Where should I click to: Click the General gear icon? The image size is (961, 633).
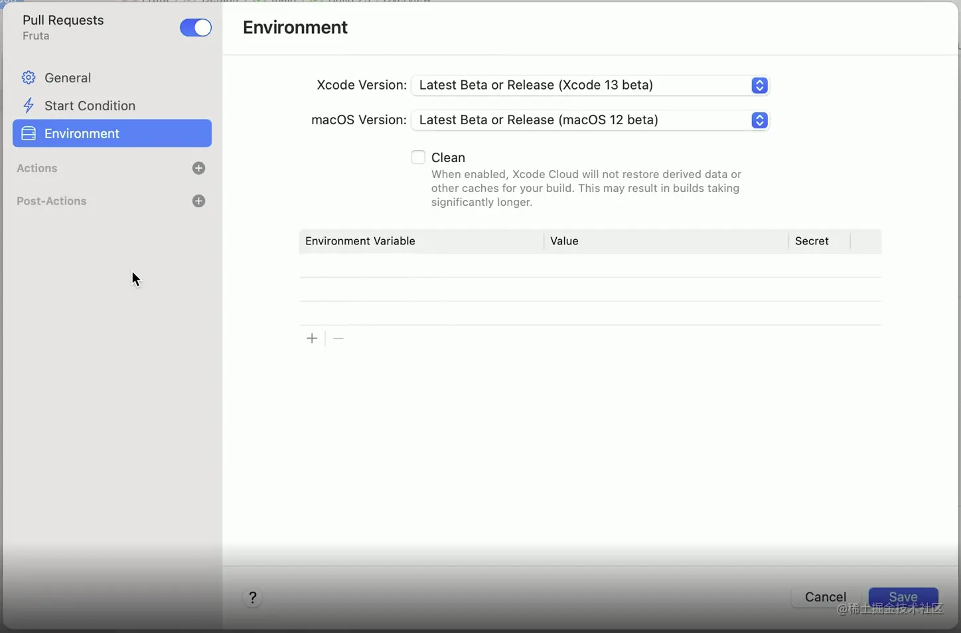[x=29, y=78]
